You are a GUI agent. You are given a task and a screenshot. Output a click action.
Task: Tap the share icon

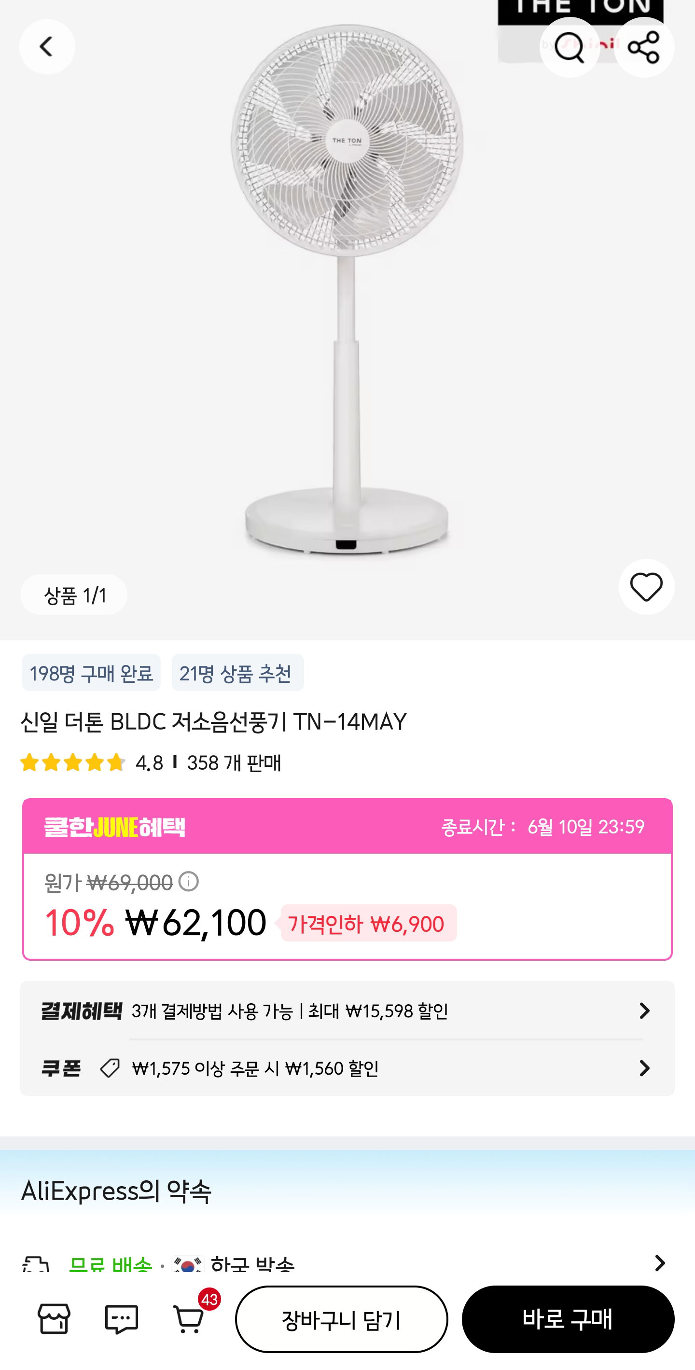(644, 47)
